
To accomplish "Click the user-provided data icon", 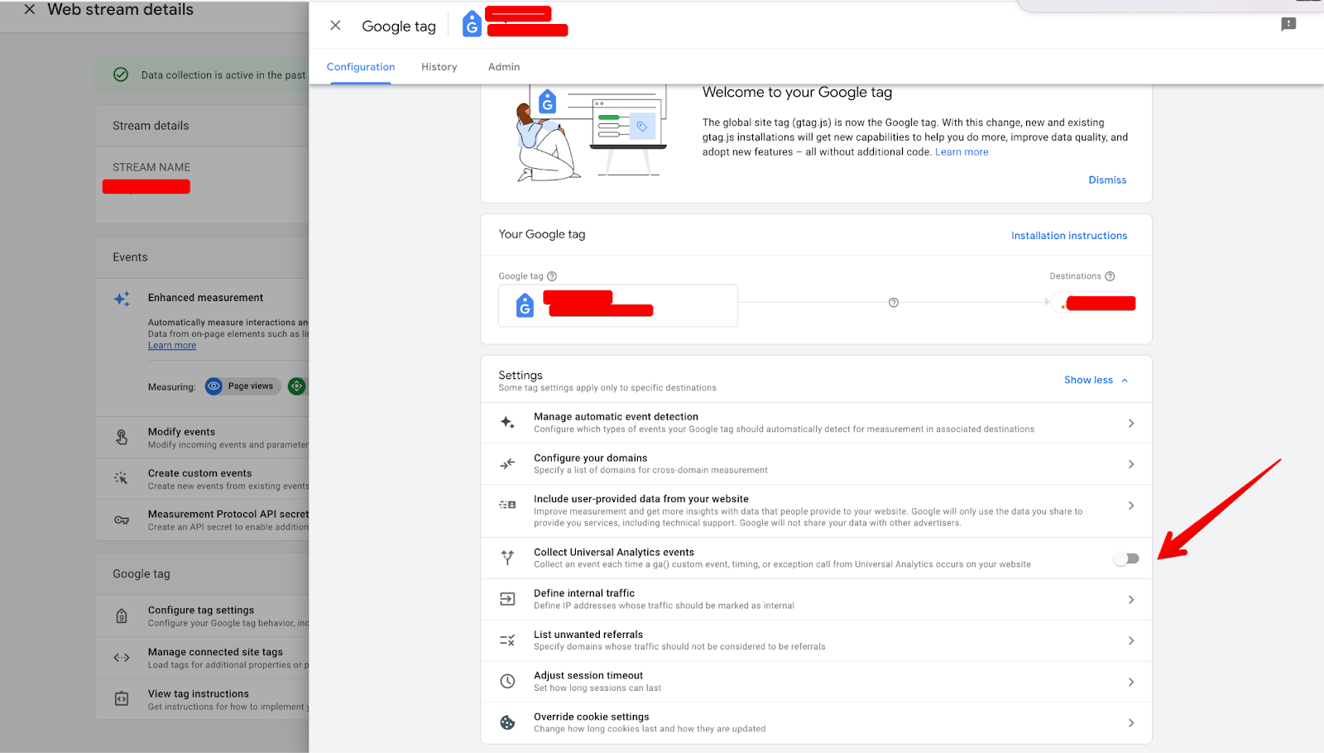I will (507, 505).
